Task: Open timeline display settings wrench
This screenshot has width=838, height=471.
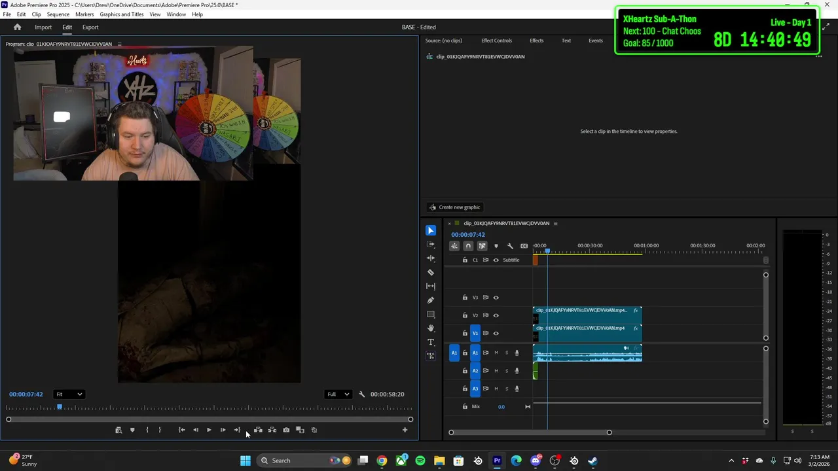Action: (510, 246)
